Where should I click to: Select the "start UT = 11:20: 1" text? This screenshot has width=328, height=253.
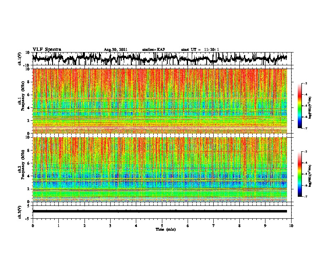pos(200,50)
